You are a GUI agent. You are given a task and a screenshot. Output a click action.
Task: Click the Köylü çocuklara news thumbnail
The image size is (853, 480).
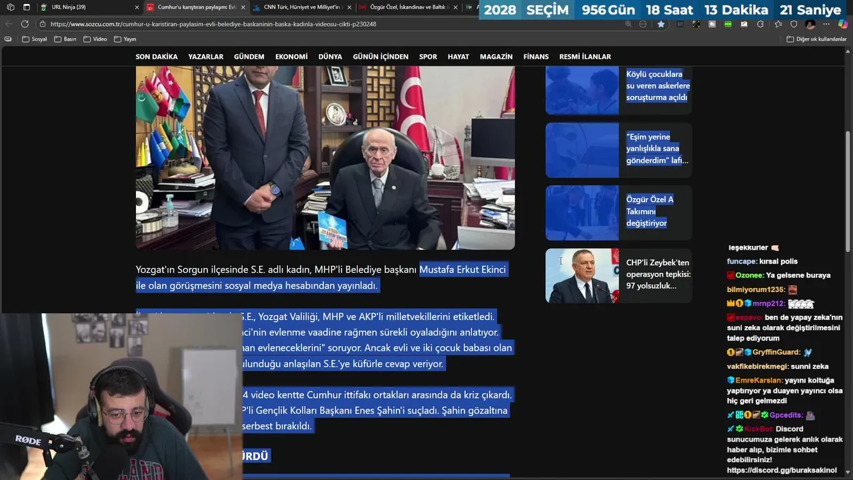582,90
